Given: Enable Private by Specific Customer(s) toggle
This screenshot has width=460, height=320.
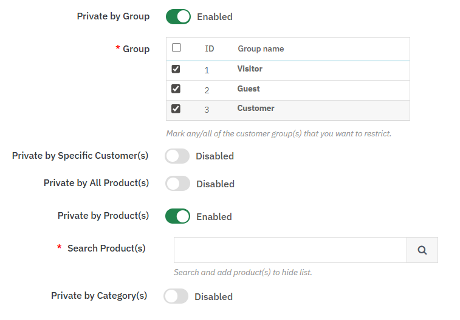Looking at the screenshot, I should pos(177,156).
